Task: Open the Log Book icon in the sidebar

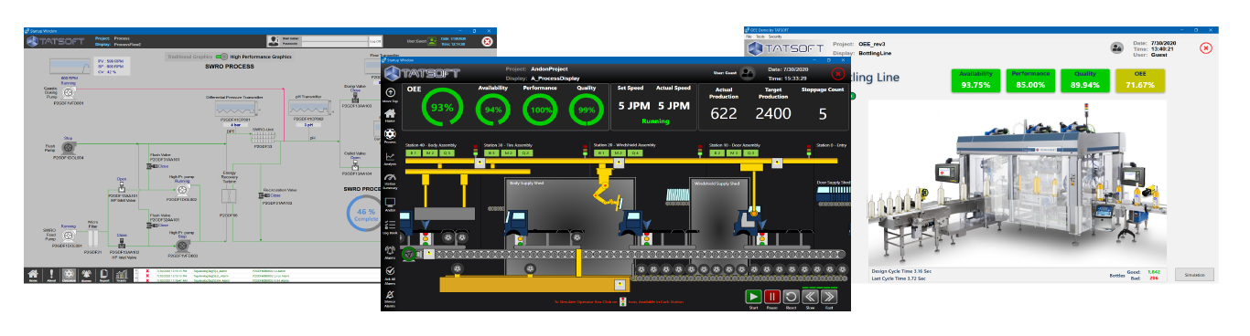Action: tap(391, 225)
